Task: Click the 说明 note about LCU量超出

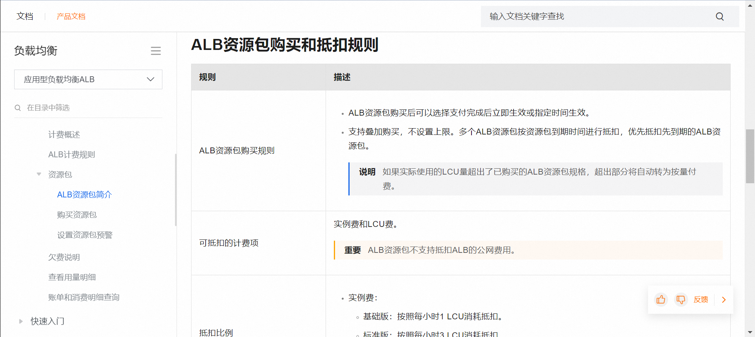Action: point(536,179)
